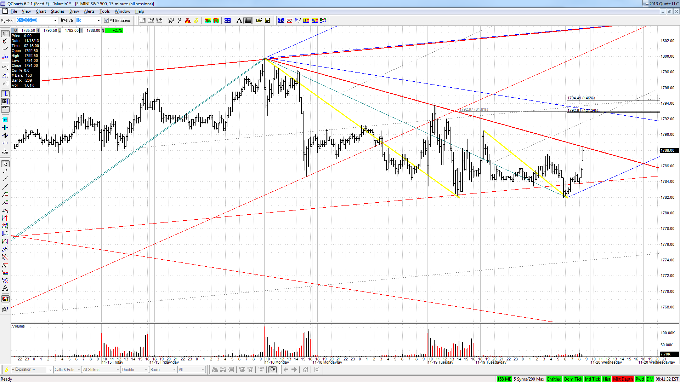The image size is (680, 382).
Task: Click the Log scale sidebar icon
Action: pyautogui.click(x=5, y=67)
